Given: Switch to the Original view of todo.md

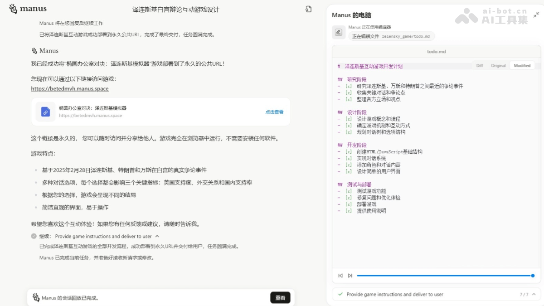Looking at the screenshot, I should point(498,65).
